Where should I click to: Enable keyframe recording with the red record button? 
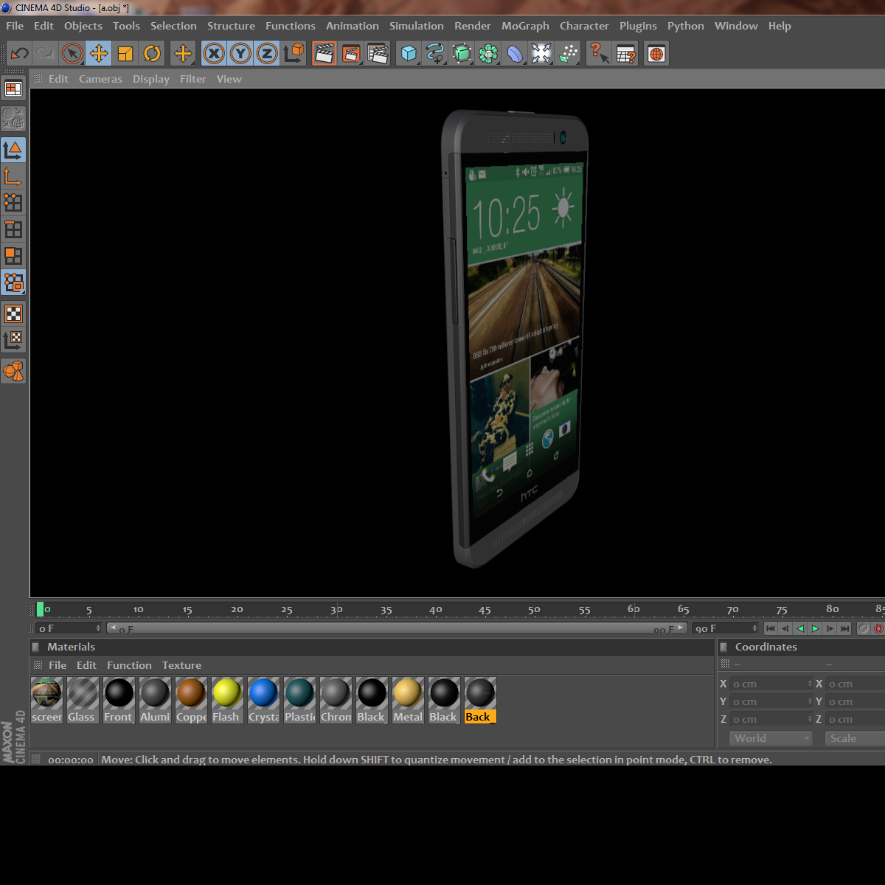click(x=878, y=628)
